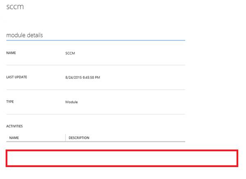This screenshot has width=246, height=179.
Task: Click the 8/24/2015 6:45:58 PM value
Action: 83,77
